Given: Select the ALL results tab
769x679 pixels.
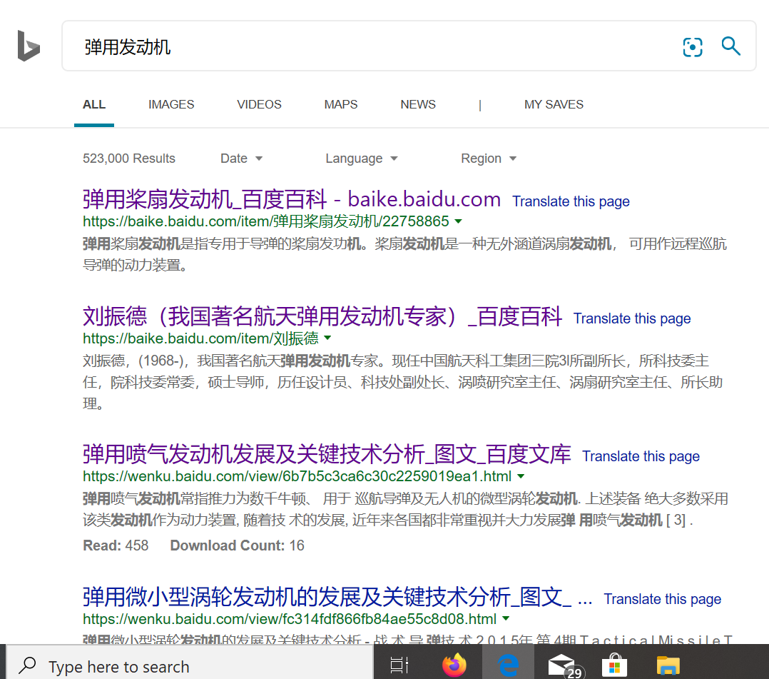Looking at the screenshot, I should coord(94,104).
